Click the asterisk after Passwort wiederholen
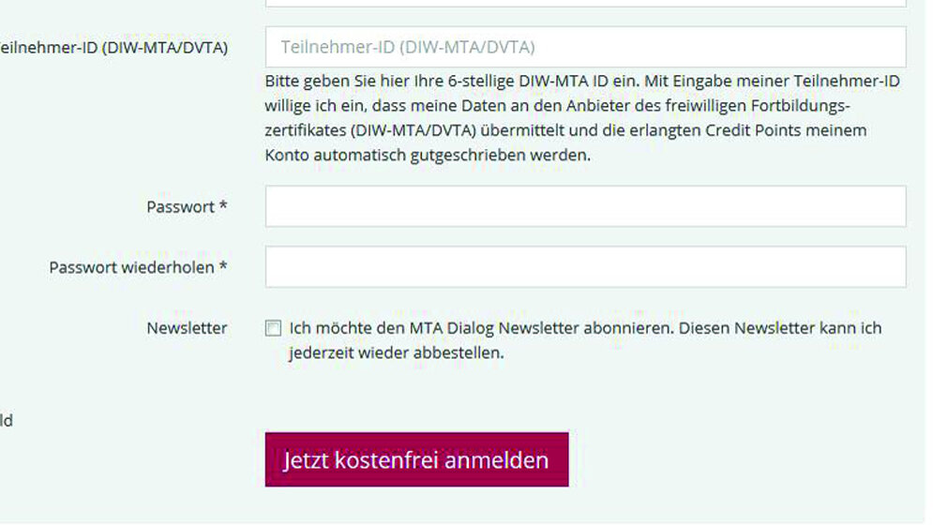Viewport: 933px width, 525px height. 223,268
